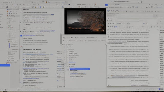Click the blue square marker beside the document

[x=21, y=36]
